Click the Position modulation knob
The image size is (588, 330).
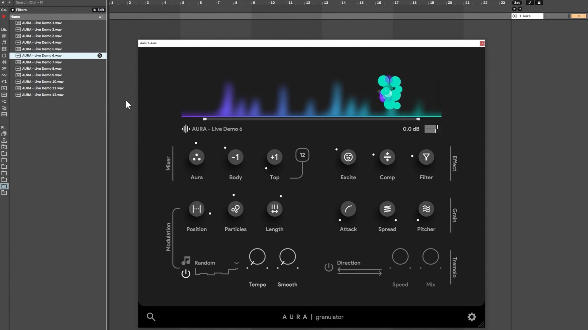pos(196,209)
